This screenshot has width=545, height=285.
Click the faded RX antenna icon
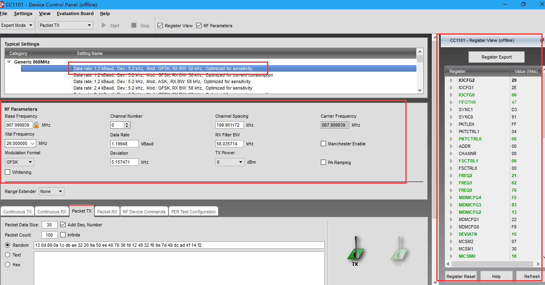tap(398, 249)
